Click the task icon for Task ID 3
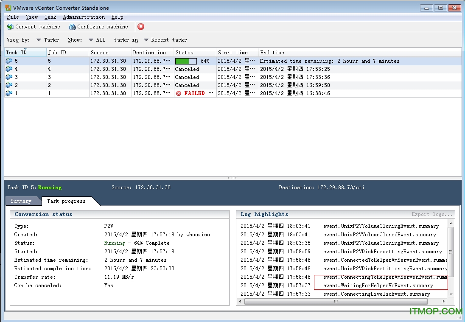Viewport: 465px width, 322px height. (x=9, y=77)
